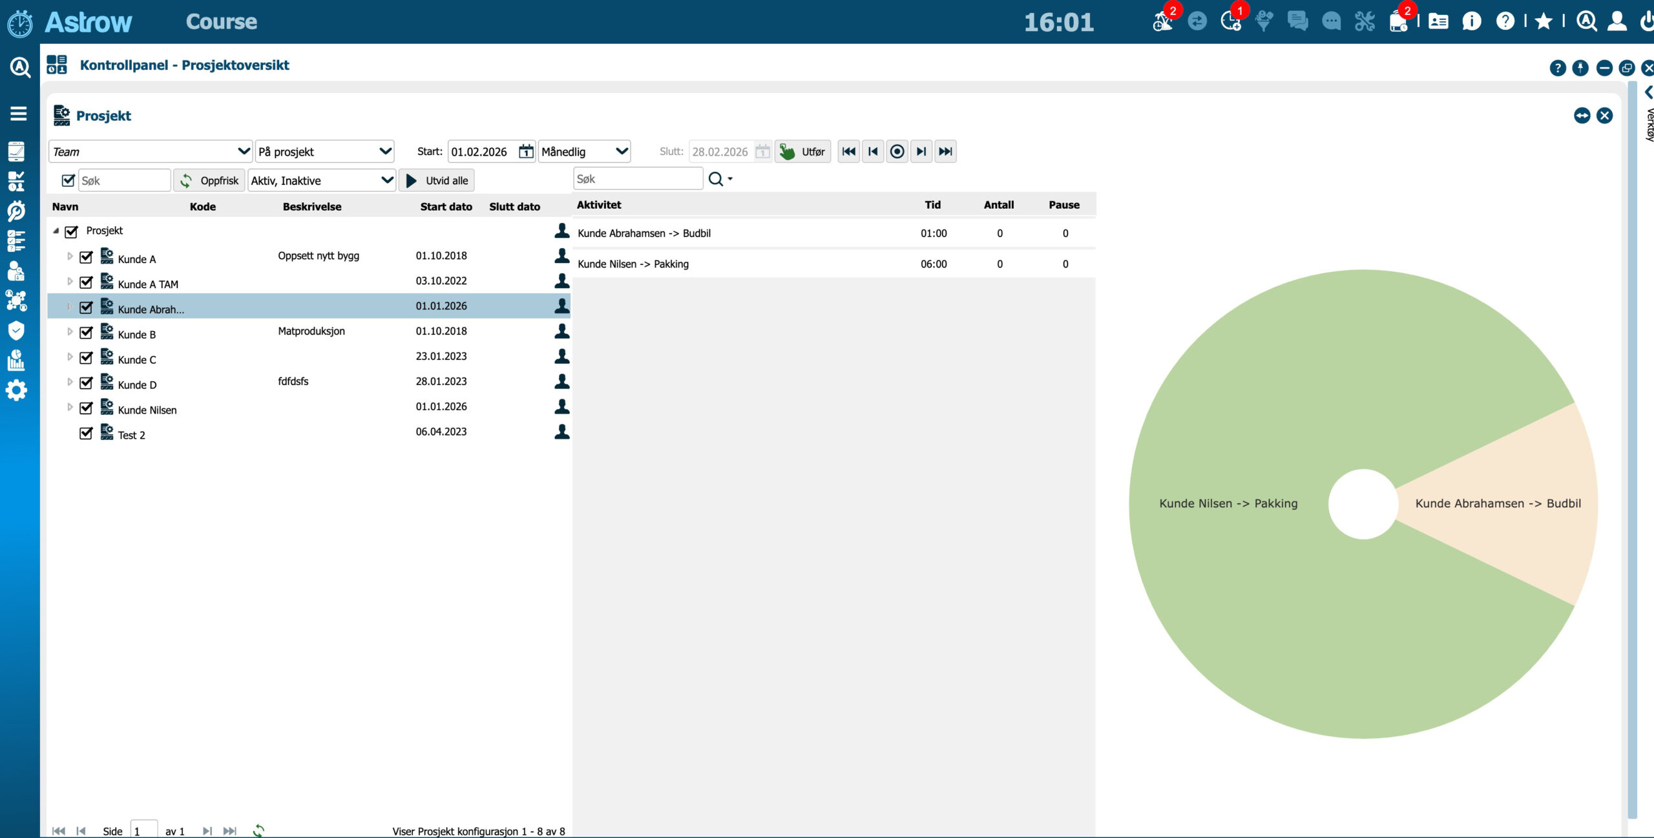The image size is (1654, 838).
Task: Open the tools wrench icon in the header
Action: (x=1365, y=22)
